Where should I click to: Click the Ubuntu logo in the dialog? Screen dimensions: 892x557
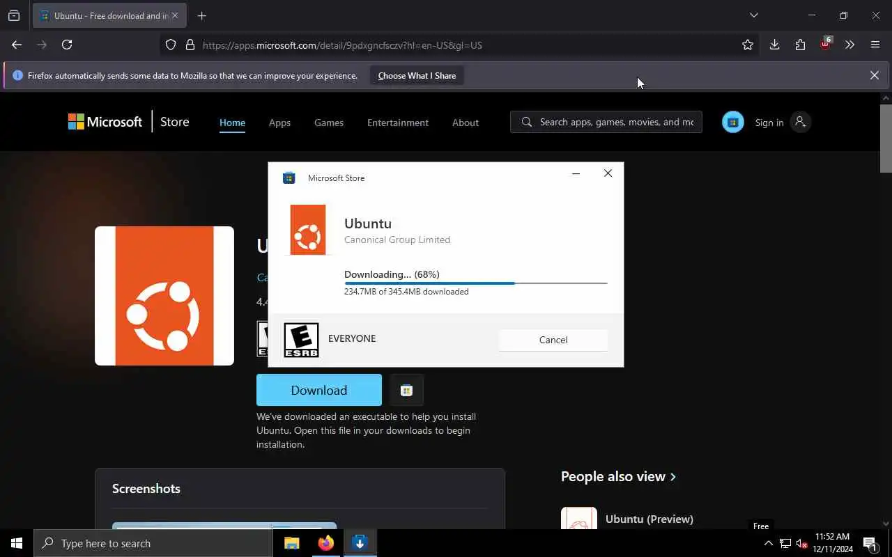(307, 230)
